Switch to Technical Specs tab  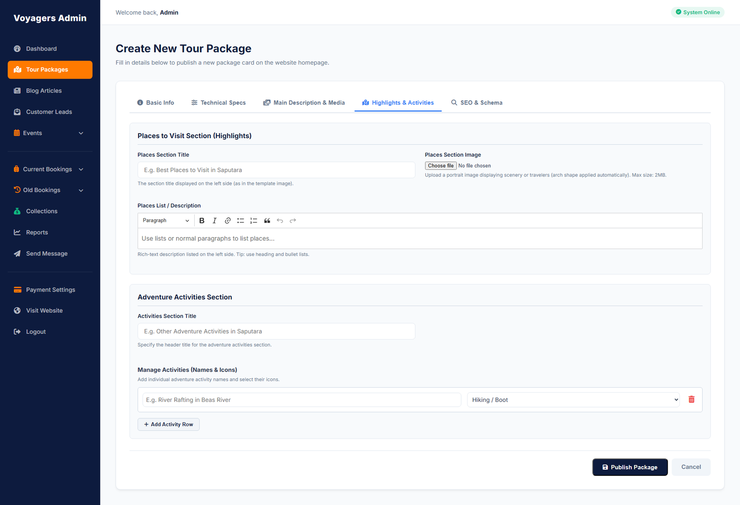(218, 103)
